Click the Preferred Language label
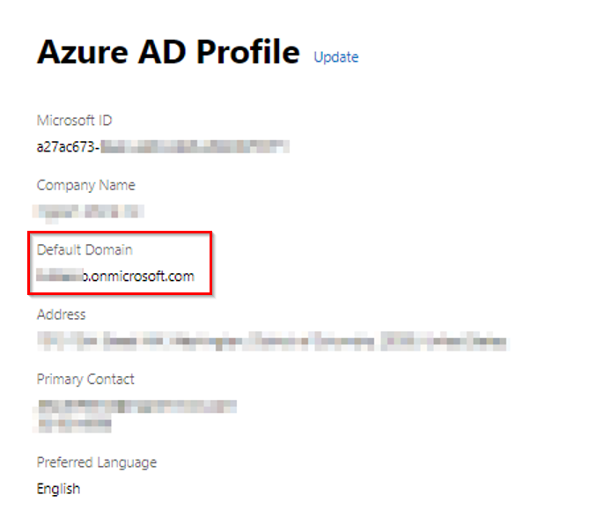The image size is (604, 532). pos(96,462)
